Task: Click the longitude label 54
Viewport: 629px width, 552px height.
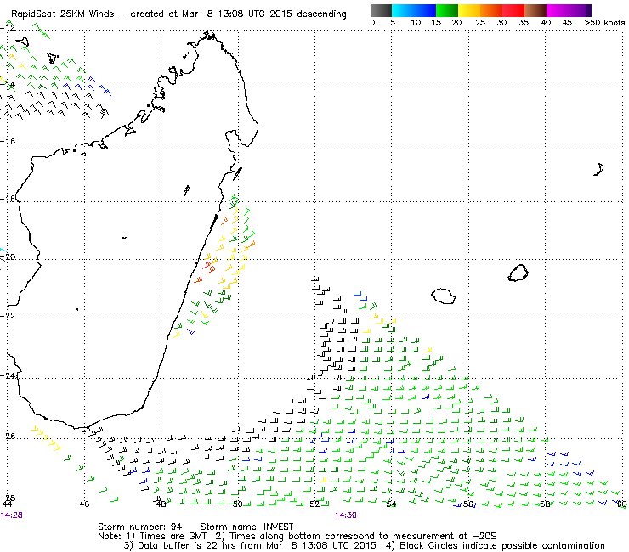Action: click(x=391, y=504)
